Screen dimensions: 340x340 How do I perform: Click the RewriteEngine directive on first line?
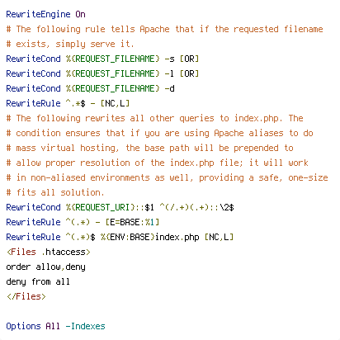pos(38,14)
